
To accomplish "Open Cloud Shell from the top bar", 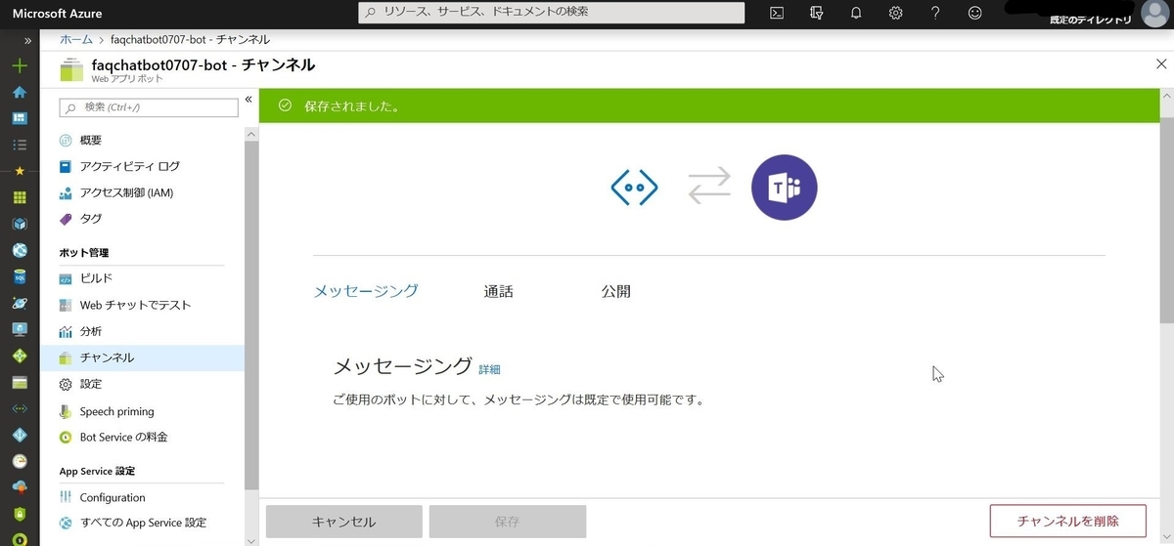I will coord(777,13).
